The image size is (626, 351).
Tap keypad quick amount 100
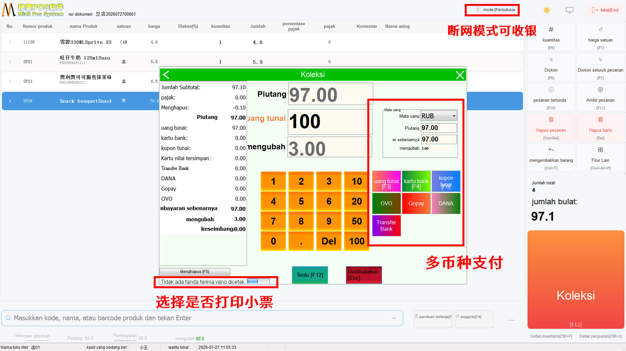pyautogui.click(x=356, y=241)
